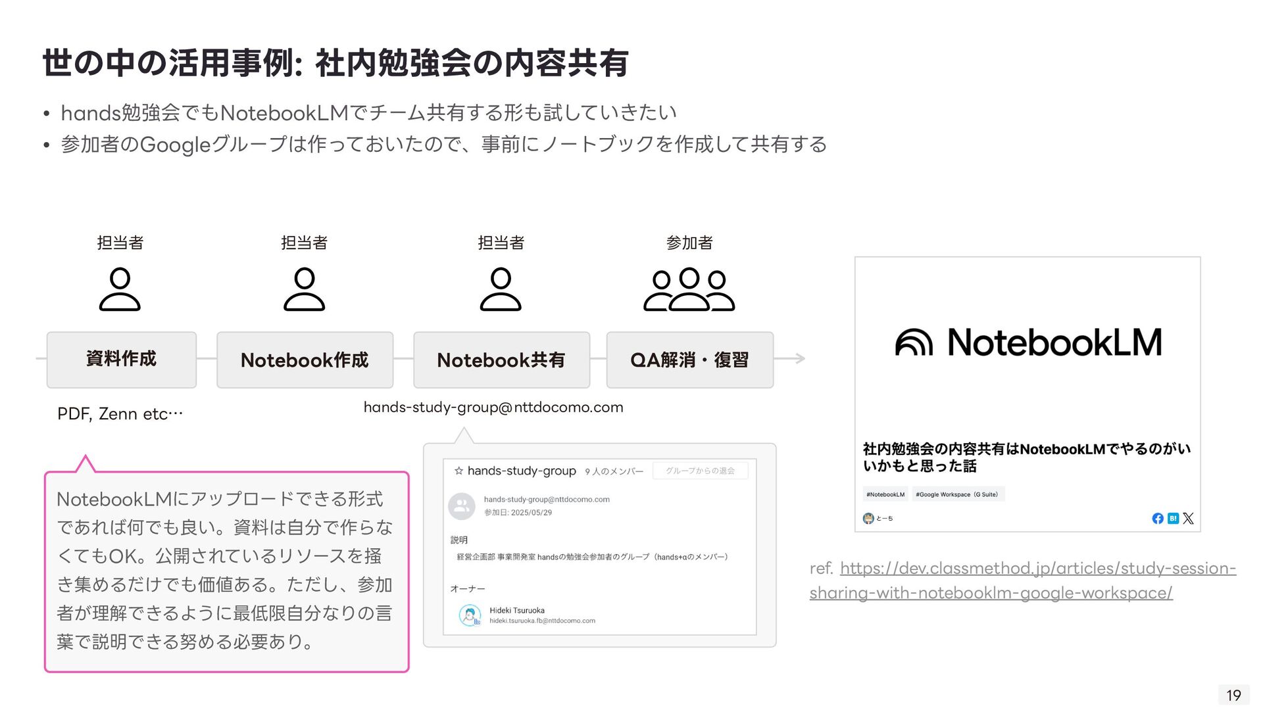Click the Facebook share icon
Screen dimensions: 1263x710
(1158, 519)
